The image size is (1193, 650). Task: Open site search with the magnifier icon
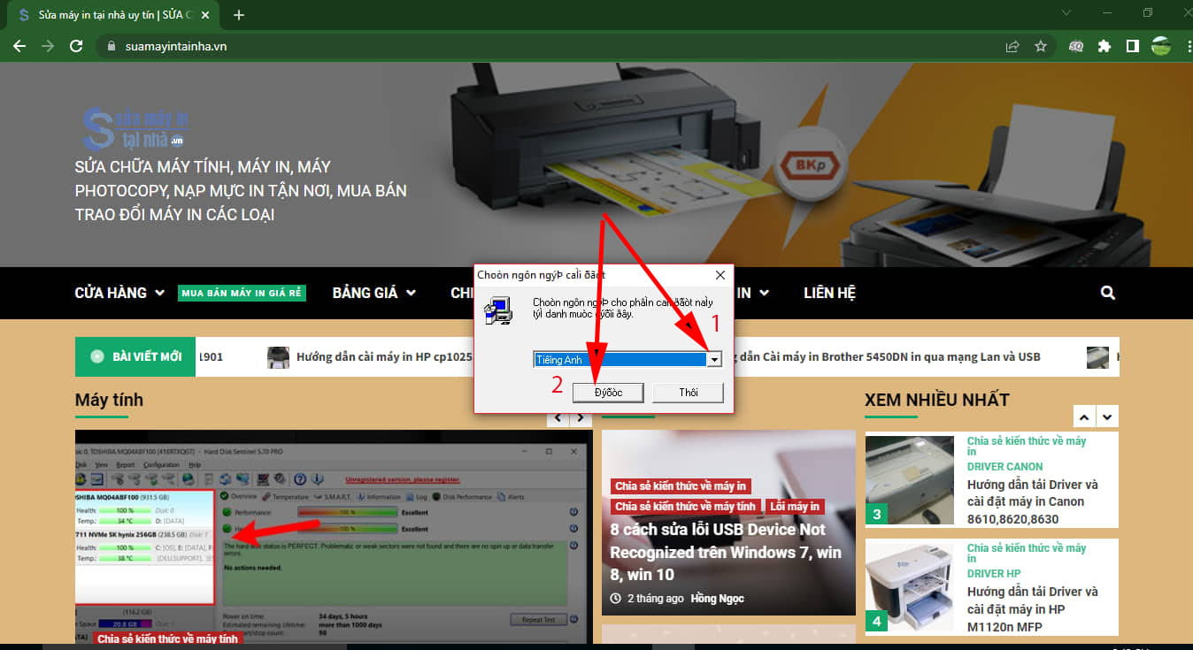tap(1107, 292)
